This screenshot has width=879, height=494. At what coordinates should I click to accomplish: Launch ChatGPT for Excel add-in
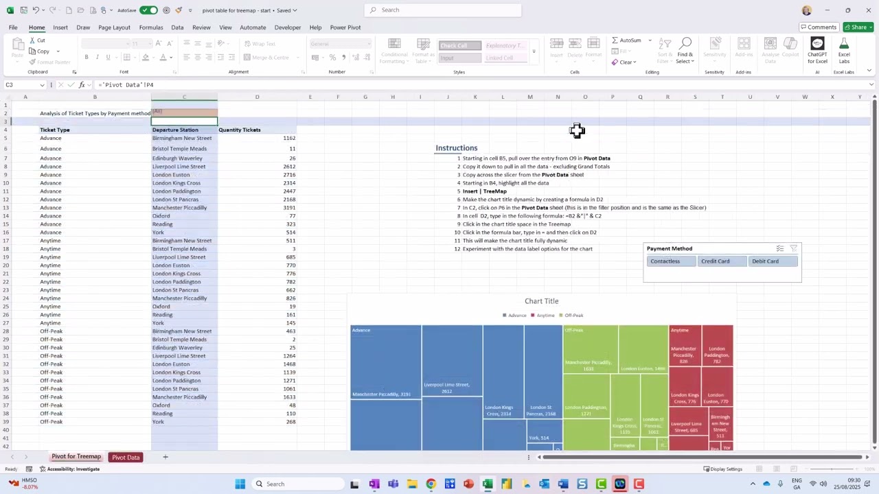click(817, 51)
